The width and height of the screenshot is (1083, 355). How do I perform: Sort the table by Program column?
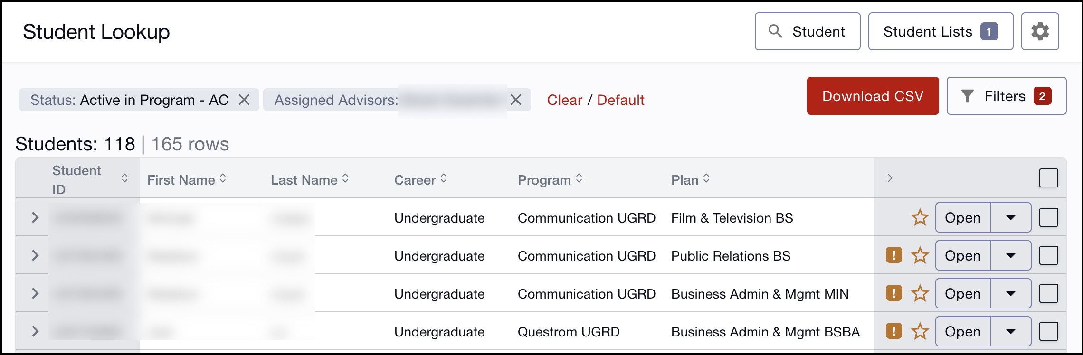coord(550,179)
